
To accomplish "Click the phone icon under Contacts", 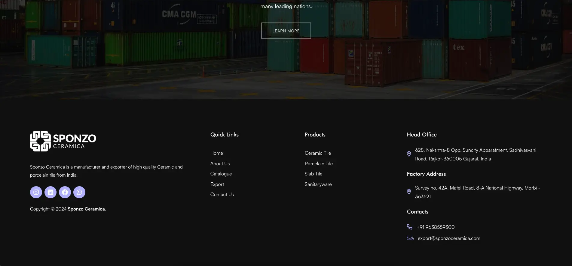I will coord(409,227).
